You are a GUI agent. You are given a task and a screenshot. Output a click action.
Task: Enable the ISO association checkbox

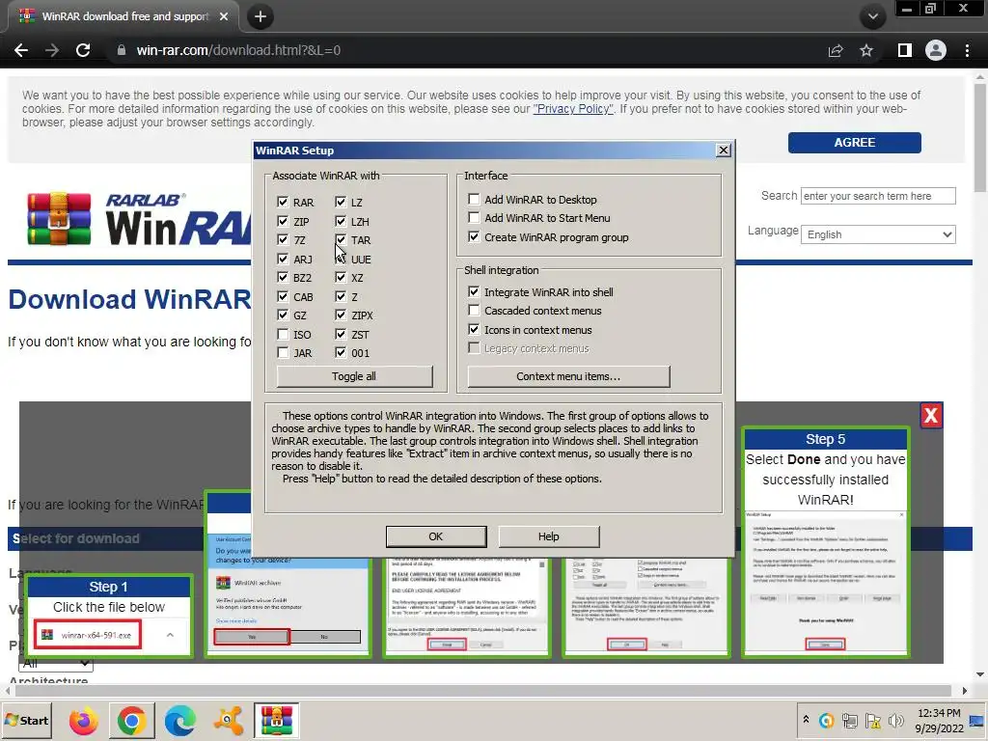283,335
